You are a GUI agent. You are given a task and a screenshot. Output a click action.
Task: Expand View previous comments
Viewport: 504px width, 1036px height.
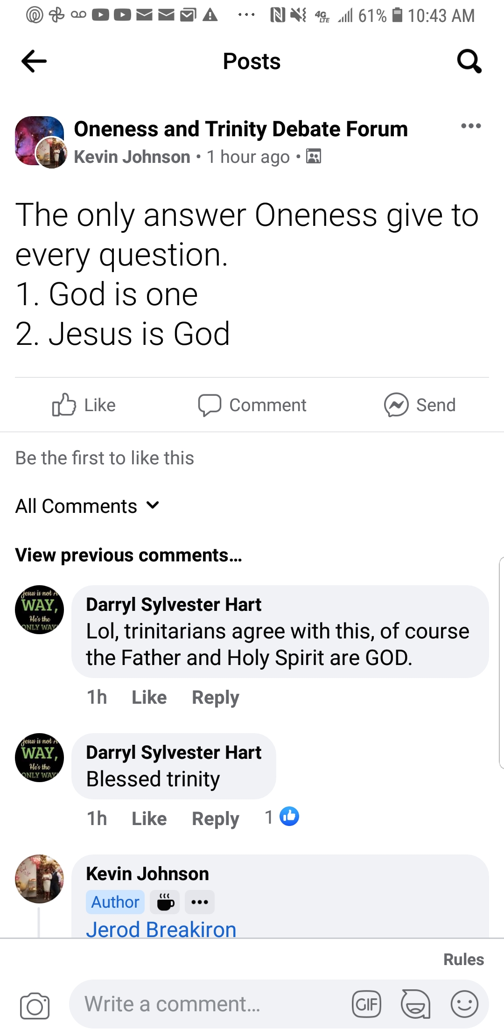128,555
